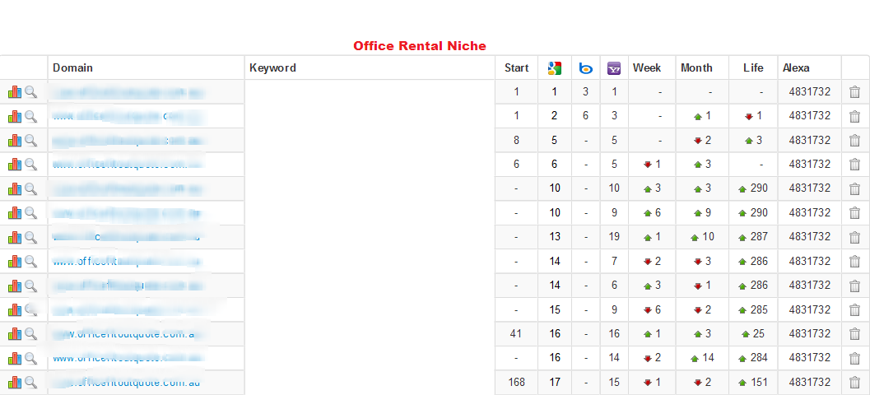Sort table by the Domain column header

pos(72,68)
